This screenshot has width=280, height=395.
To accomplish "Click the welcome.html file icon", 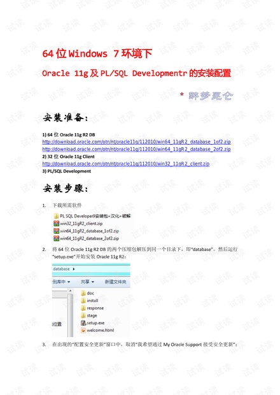I will point(83,330).
